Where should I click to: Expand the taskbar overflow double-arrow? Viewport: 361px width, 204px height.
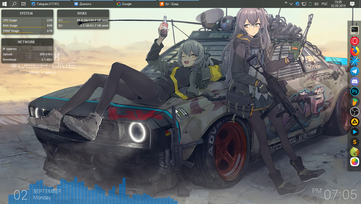point(286,3)
